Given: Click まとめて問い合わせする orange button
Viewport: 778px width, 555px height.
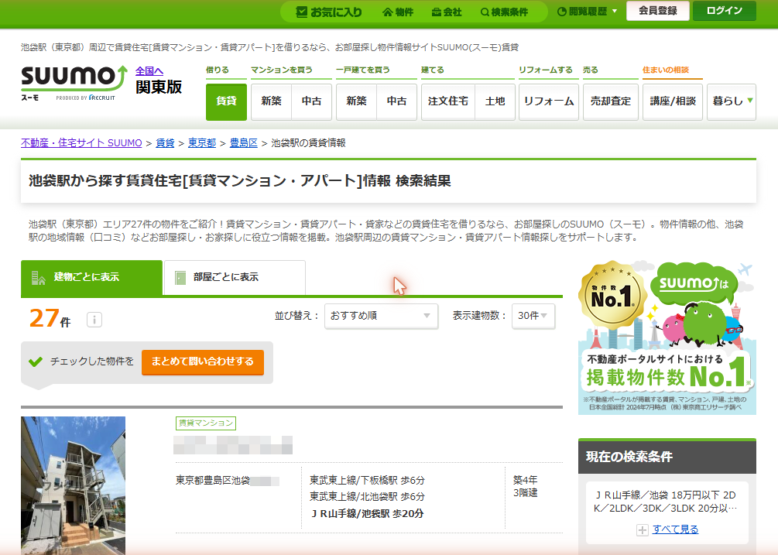Looking at the screenshot, I should coord(203,362).
